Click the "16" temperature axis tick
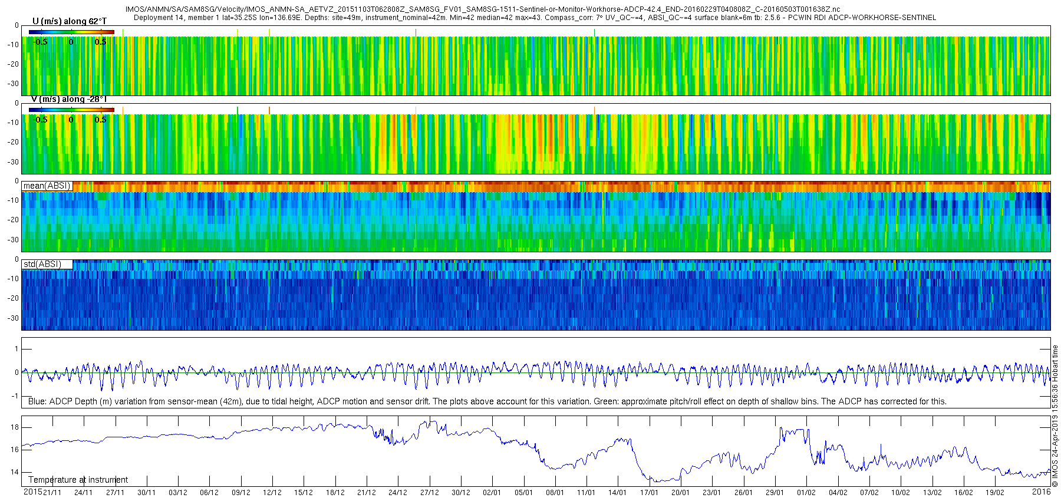The image size is (1061, 501). click(14, 450)
